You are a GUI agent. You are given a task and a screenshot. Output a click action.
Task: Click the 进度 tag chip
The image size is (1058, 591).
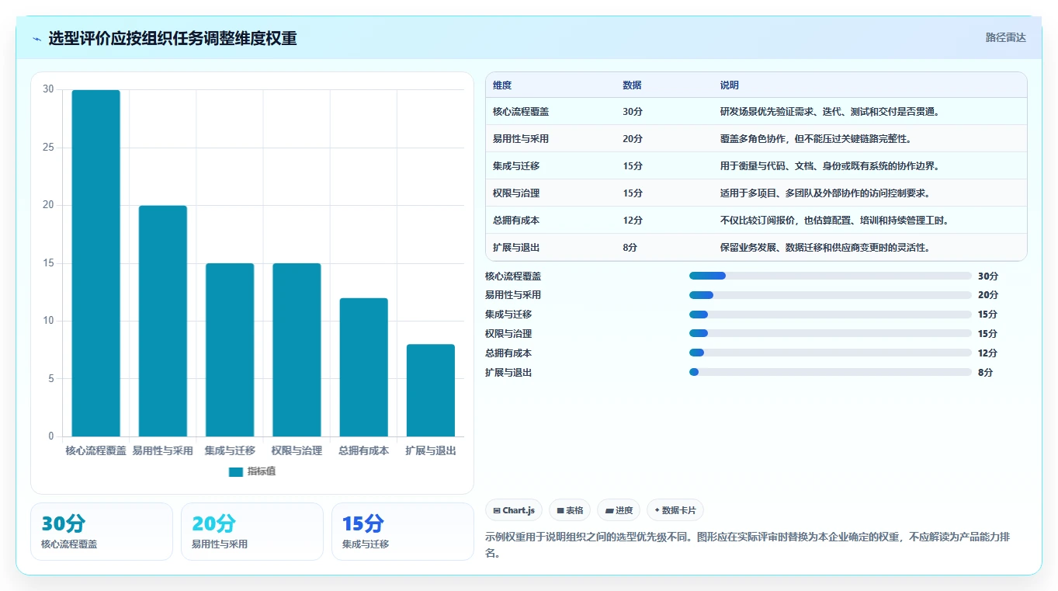(619, 510)
